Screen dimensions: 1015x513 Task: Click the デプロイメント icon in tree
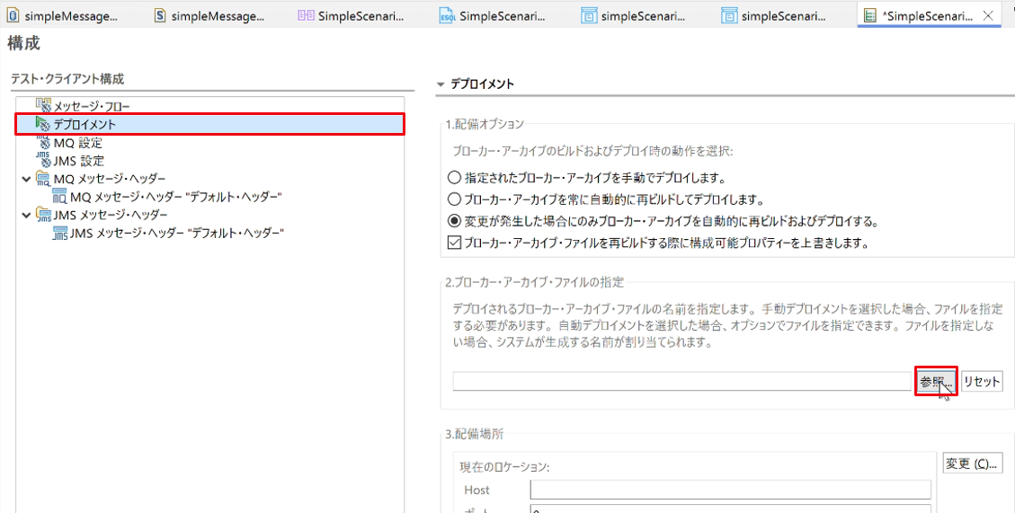point(43,124)
